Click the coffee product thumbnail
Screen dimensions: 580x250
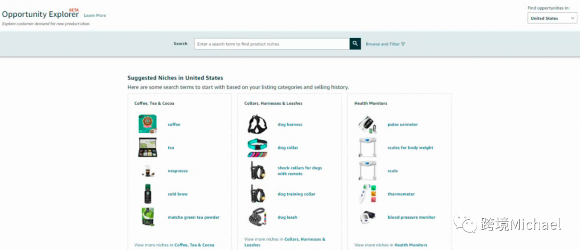[148, 124]
